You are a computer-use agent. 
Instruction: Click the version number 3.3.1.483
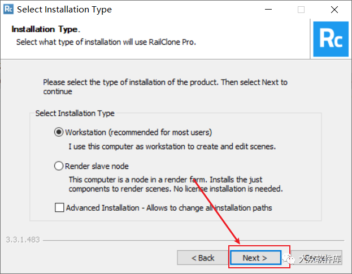click(x=23, y=240)
